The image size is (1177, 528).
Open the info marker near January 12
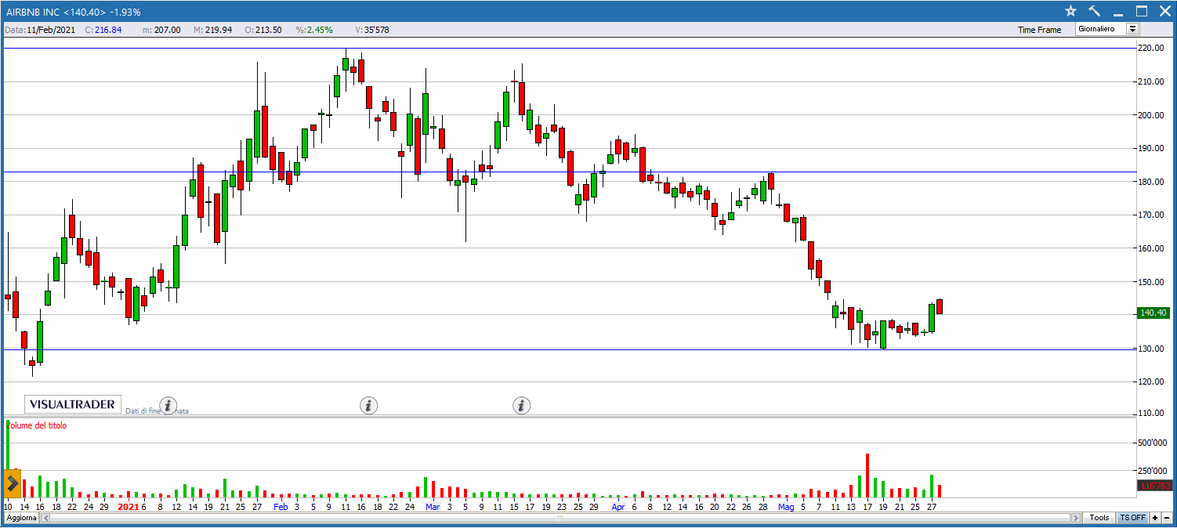169,405
